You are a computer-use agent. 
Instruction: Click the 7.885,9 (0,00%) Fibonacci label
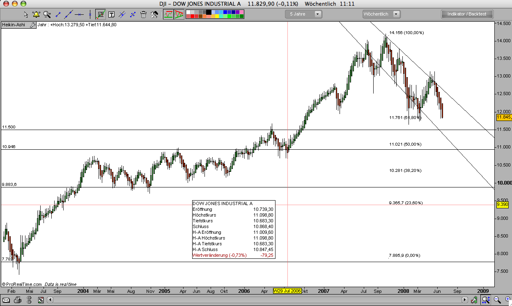(x=404, y=256)
